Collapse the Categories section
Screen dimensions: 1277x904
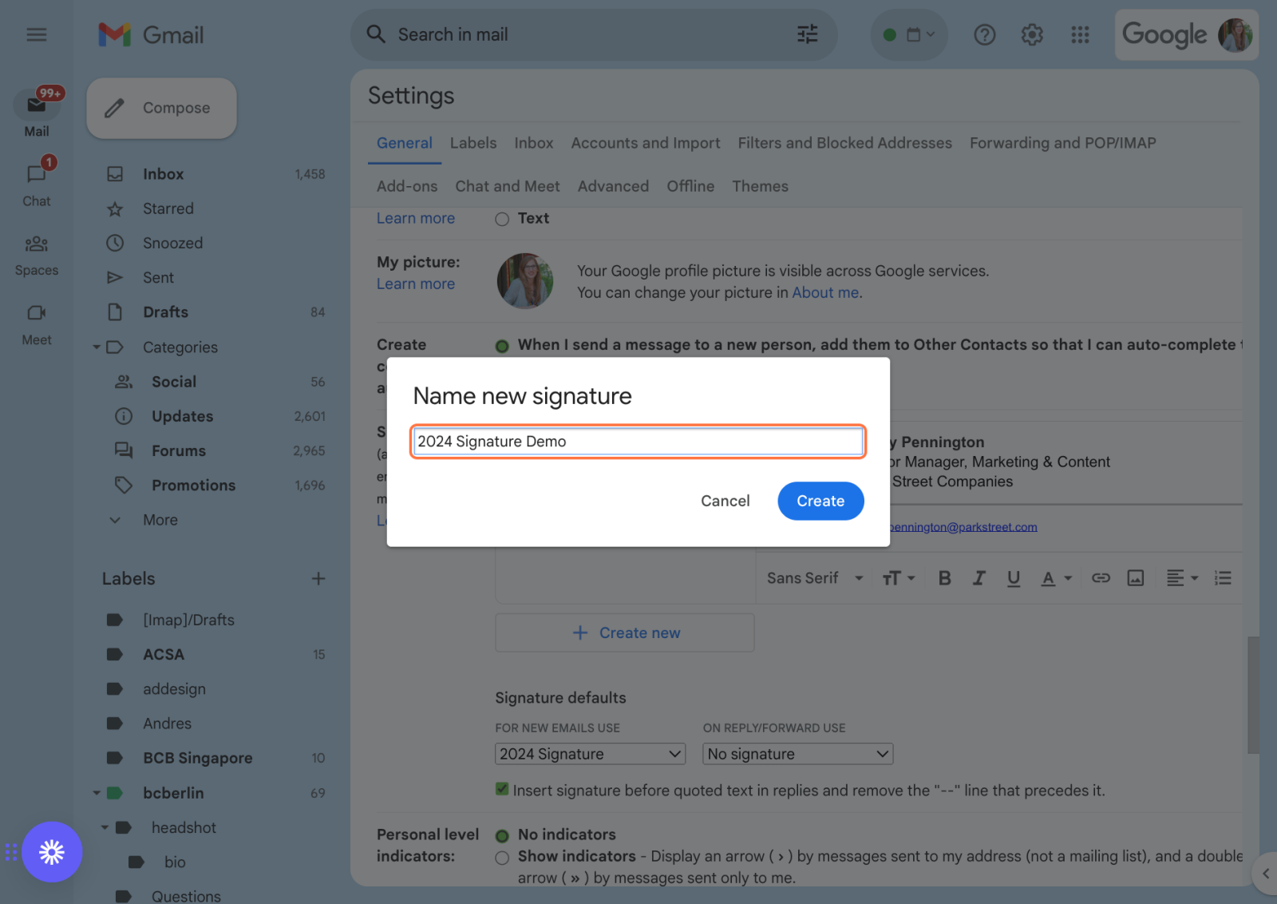[x=97, y=347]
